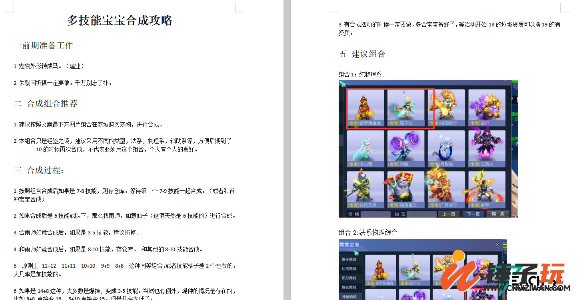Select 广目巡守 pet in the shop grid
The width and height of the screenshot is (577, 300).
click(446, 190)
